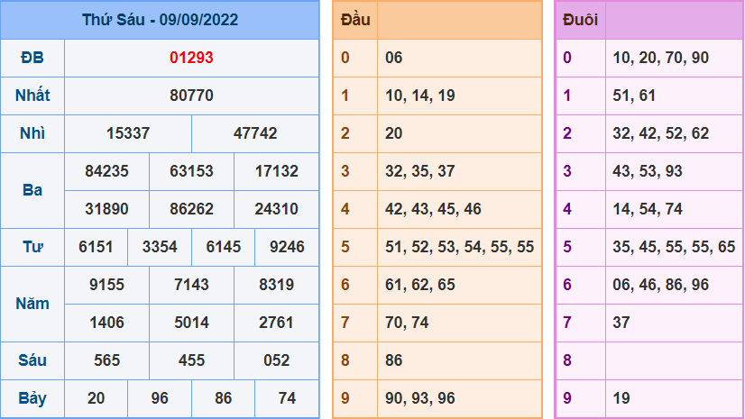This screenshot has height=419, width=745.
Task: Click the red special prize number 01293
Action: pos(191,58)
